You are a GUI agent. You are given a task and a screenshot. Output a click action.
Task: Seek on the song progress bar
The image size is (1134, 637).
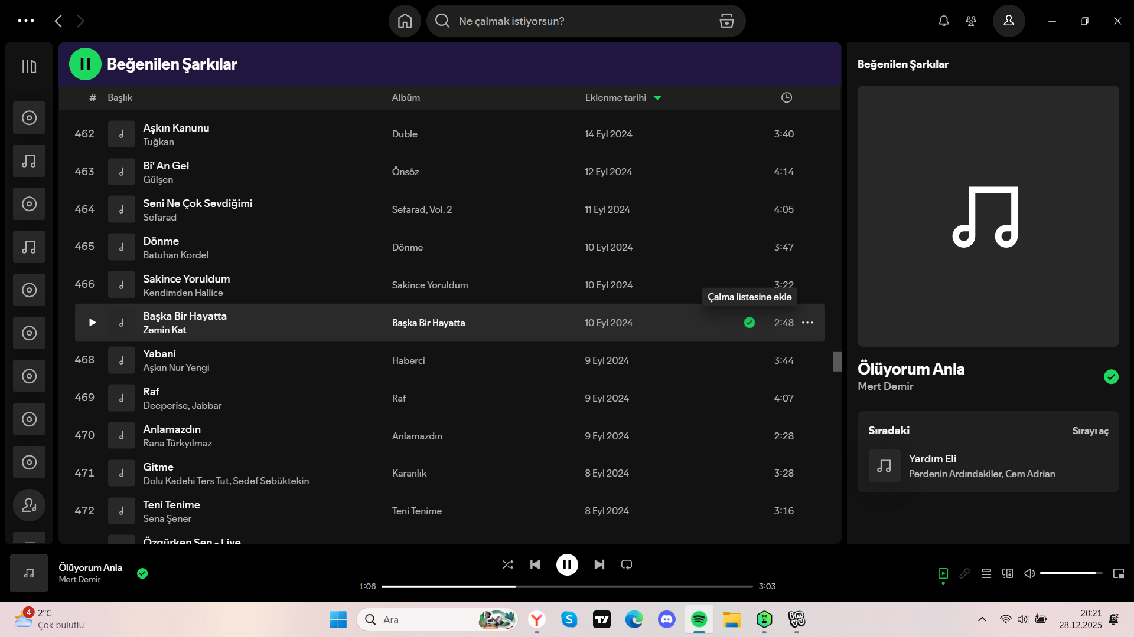coord(567,587)
